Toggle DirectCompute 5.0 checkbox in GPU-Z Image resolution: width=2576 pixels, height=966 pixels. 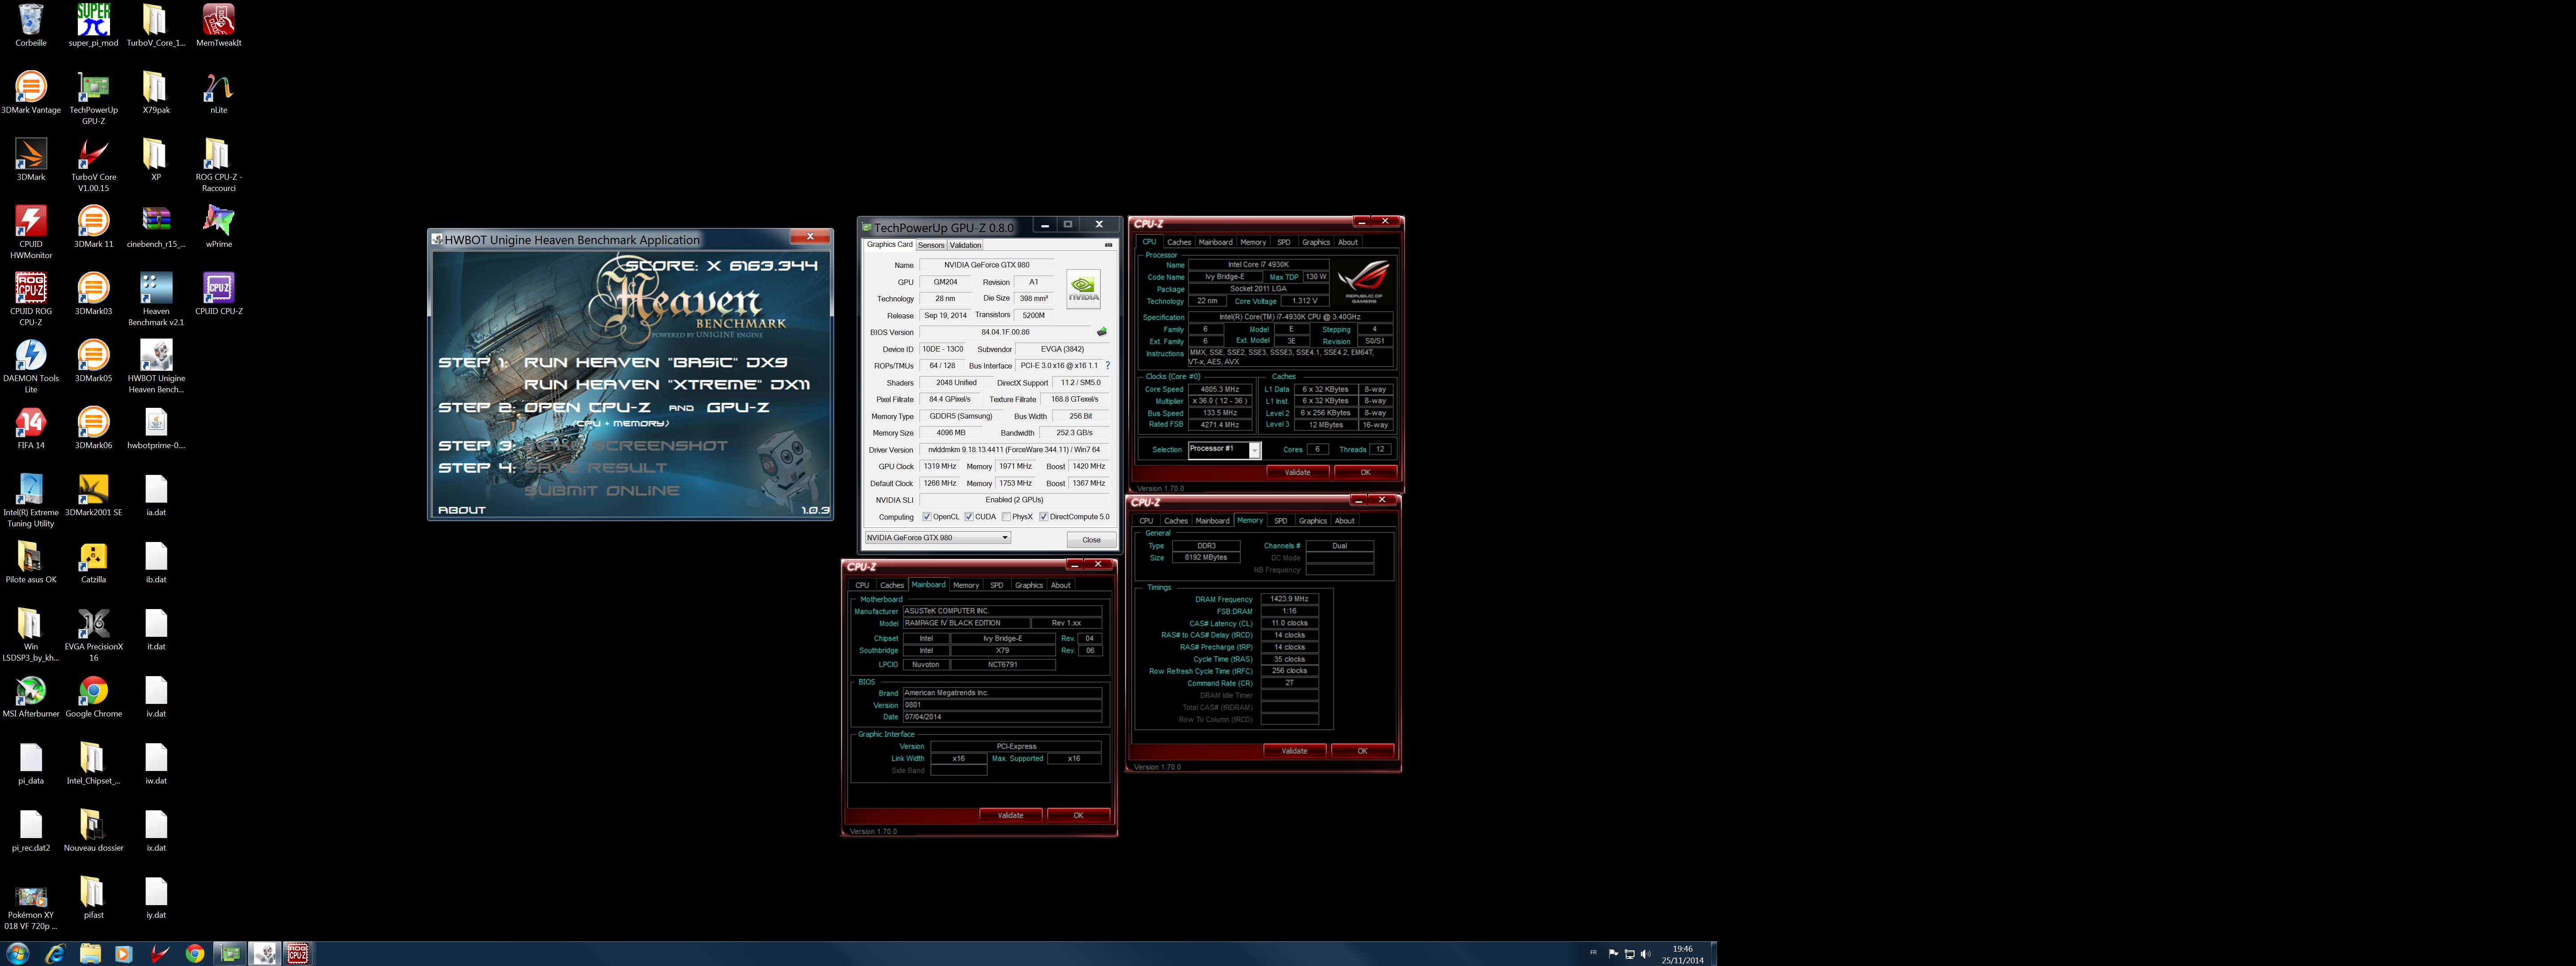(1044, 517)
